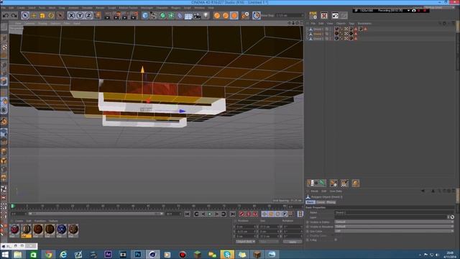The width and height of the screenshot is (460, 259).
Task: Open the Mesh menu
Action: pos(52,8)
